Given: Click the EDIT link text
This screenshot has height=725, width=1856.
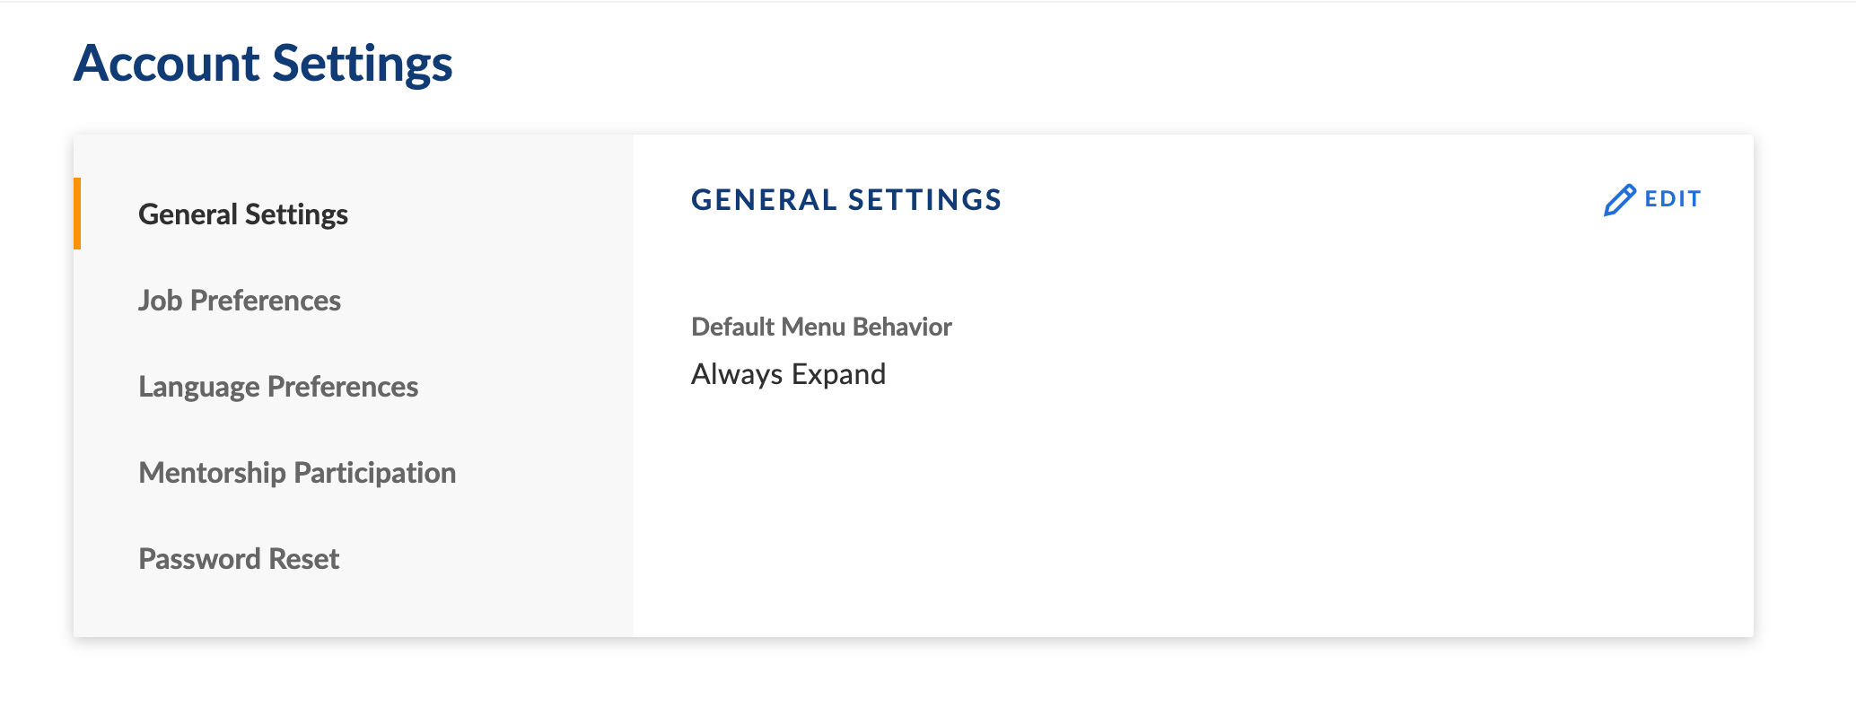Looking at the screenshot, I should click(1673, 199).
